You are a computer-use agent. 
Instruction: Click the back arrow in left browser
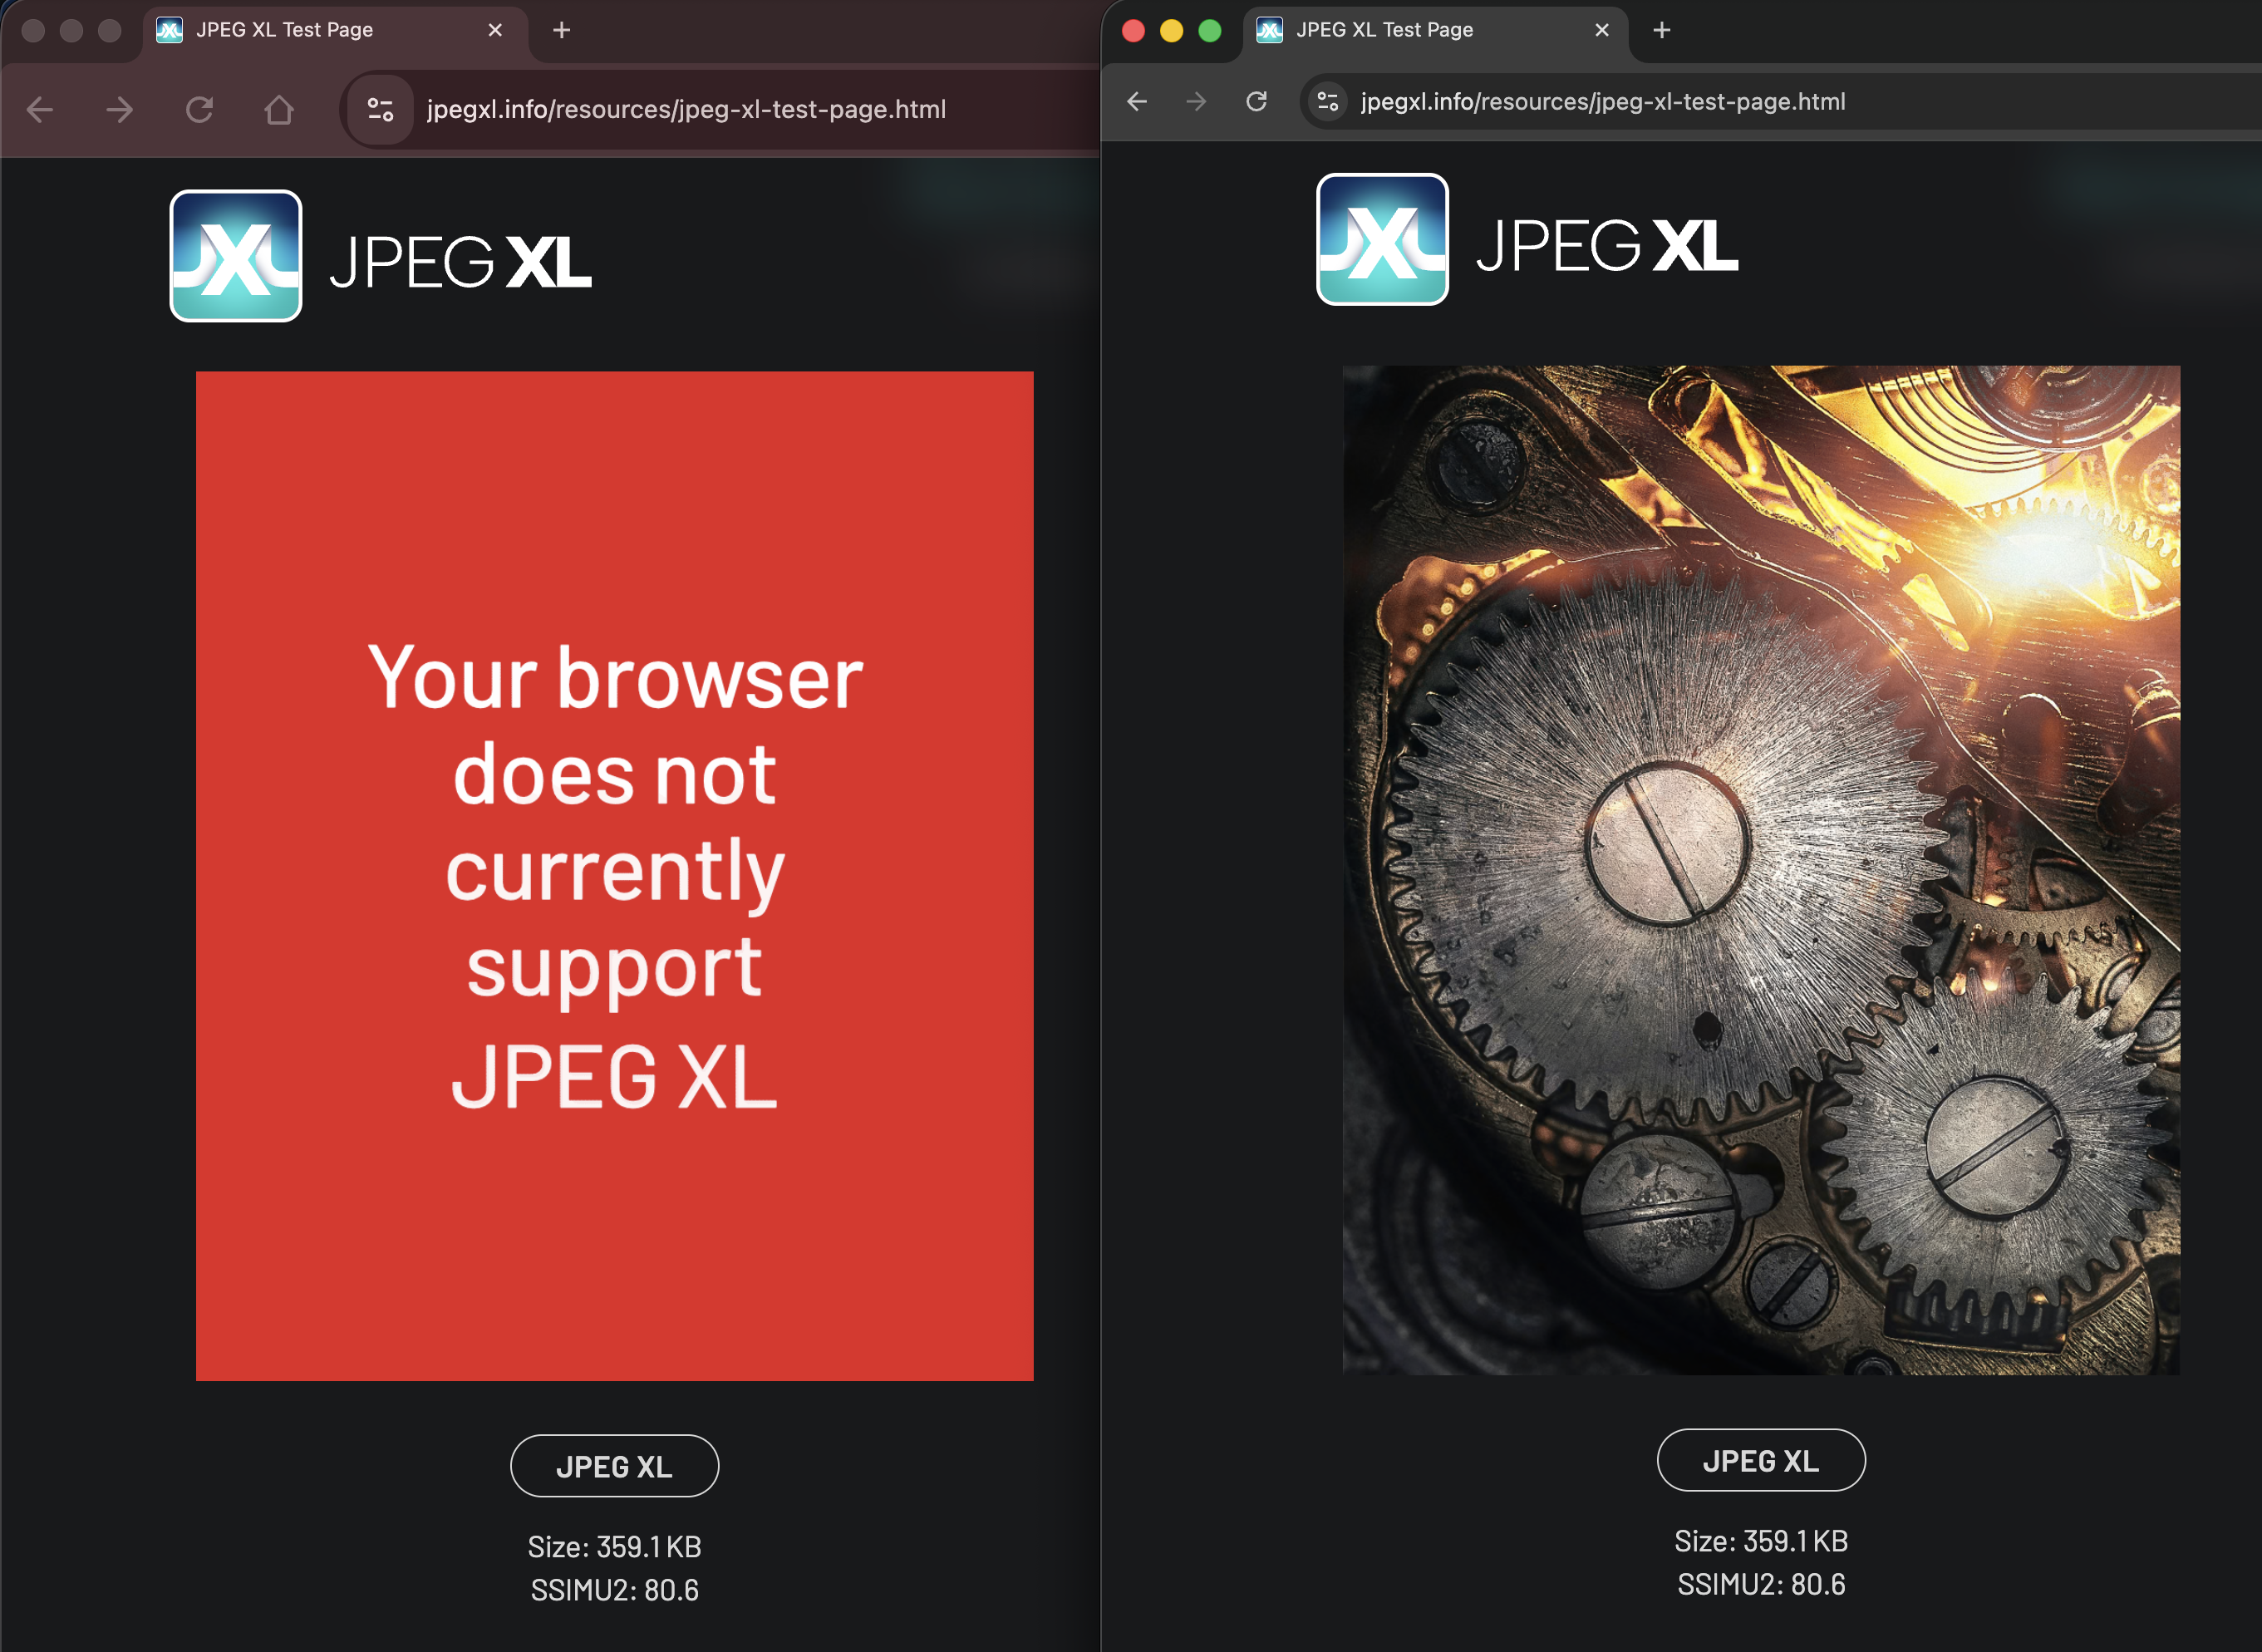point(40,109)
